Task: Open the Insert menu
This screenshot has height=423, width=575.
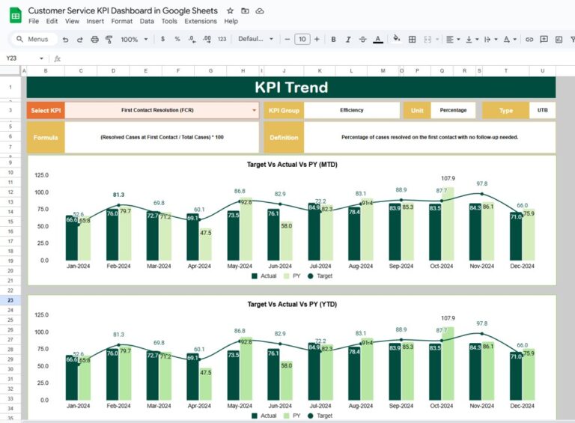Action: tap(95, 21)
